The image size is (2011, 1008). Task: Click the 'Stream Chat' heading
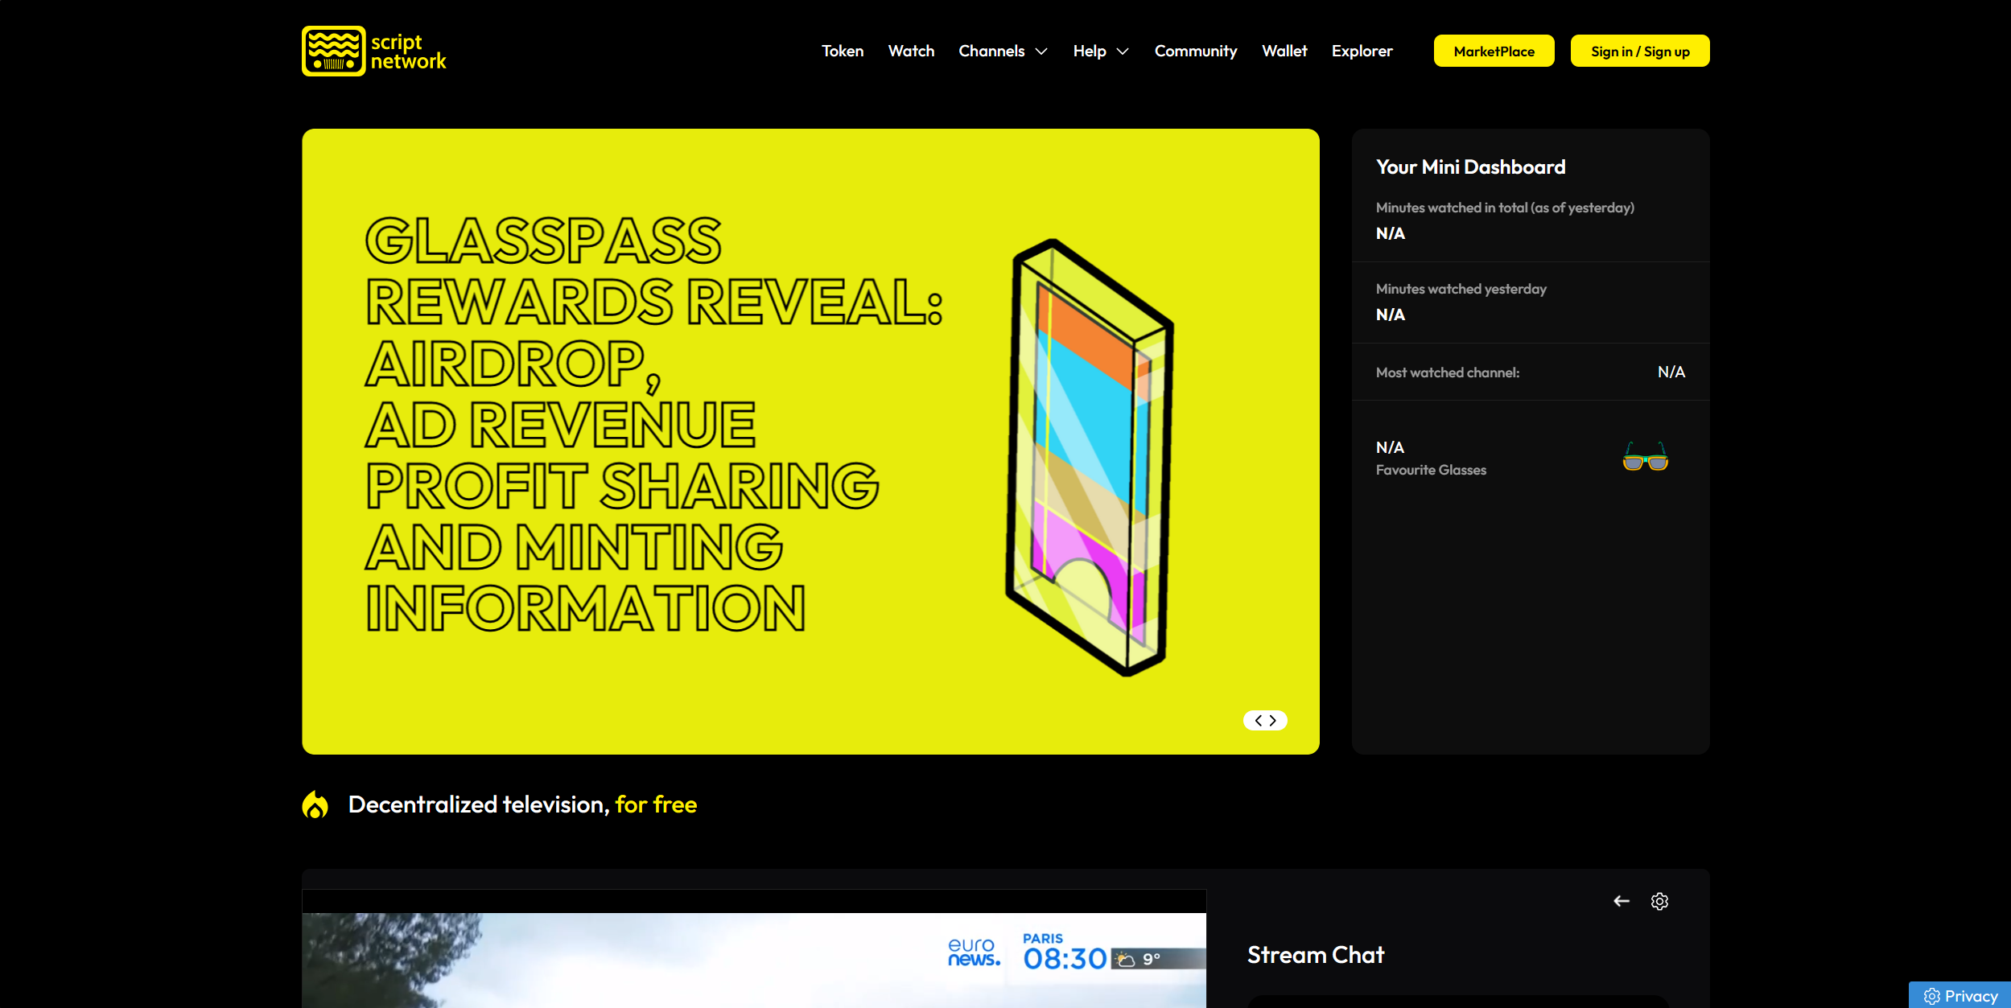tap(1316, 955)
